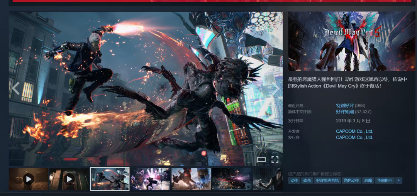Click the release date 2019 年 3 月 8 日
417x196 pixels.
point(353,121)
